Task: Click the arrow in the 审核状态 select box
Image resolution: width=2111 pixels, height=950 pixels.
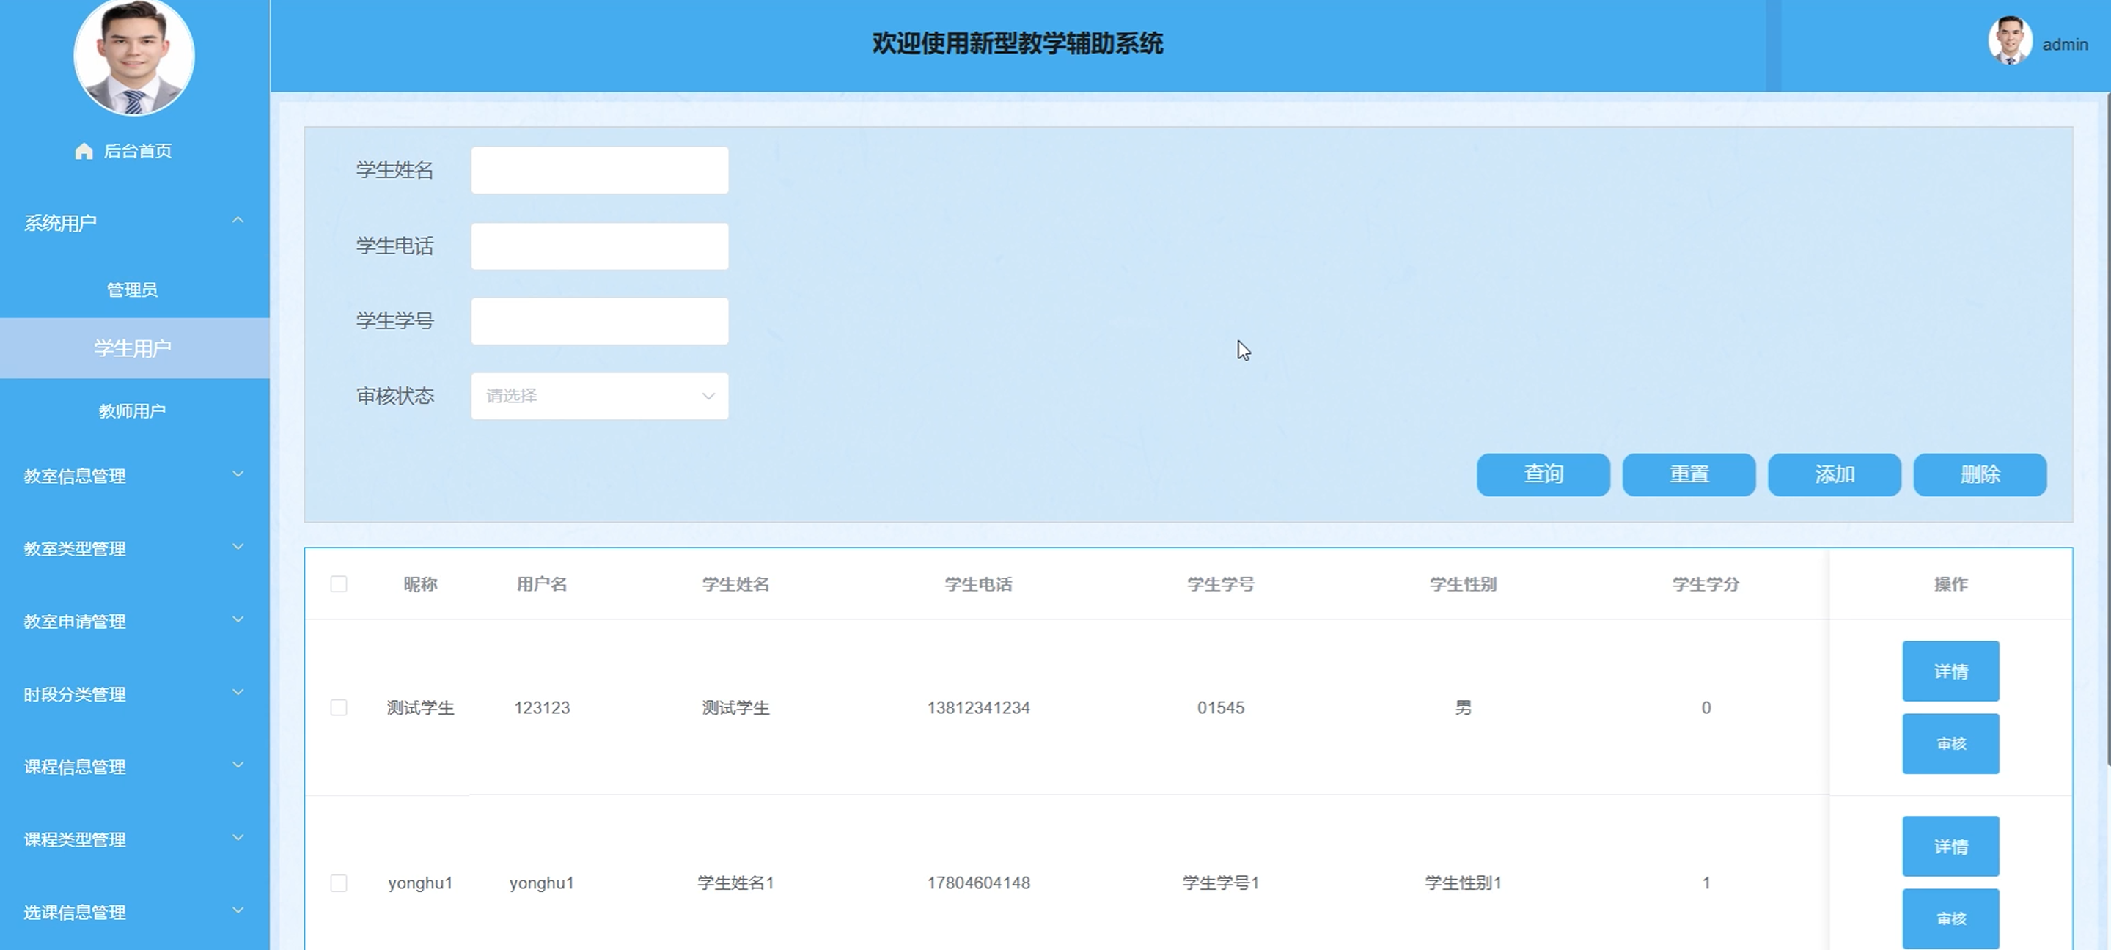Action: [708, 397]
